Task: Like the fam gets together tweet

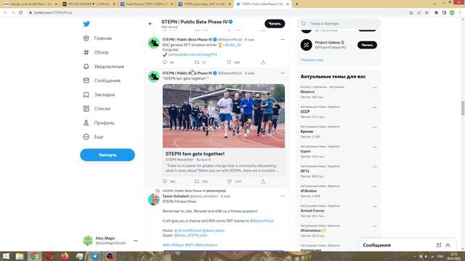Action: pyautogui.click(x=230, y=181)
